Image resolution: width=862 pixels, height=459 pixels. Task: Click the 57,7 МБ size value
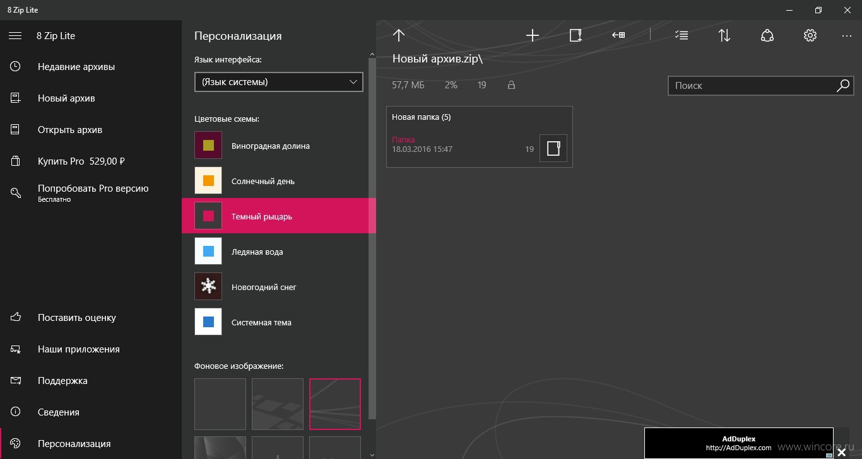[408, 84]
